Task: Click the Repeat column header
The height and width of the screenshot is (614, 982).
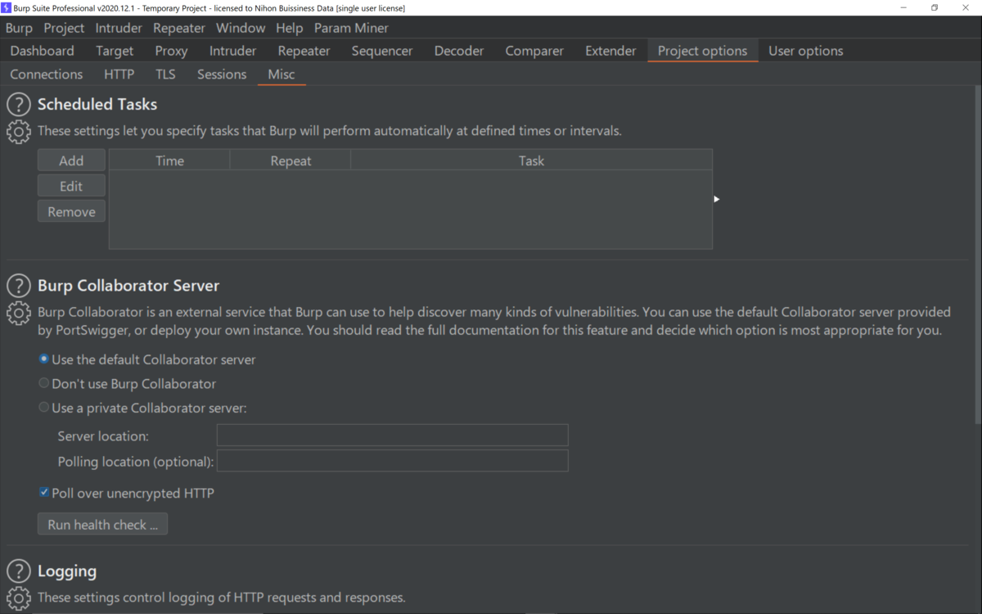Action: coord(291,160)
